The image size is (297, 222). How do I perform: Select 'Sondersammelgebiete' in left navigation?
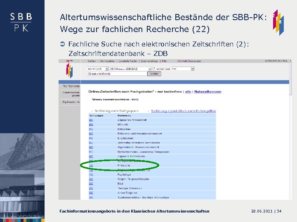pyautogui.click(x=71, y=94)
